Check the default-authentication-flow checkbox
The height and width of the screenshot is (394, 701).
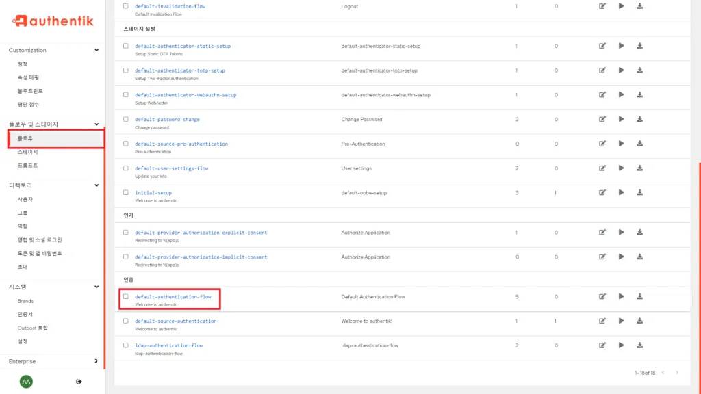[x=126, y=296]
